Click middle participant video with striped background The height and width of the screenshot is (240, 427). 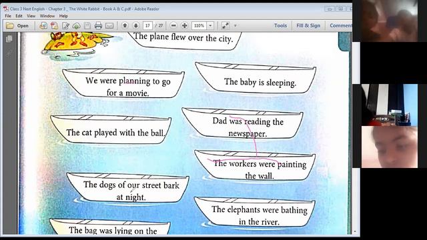(390, 105)
